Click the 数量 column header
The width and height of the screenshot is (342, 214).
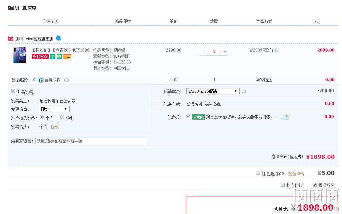(214, 21)
